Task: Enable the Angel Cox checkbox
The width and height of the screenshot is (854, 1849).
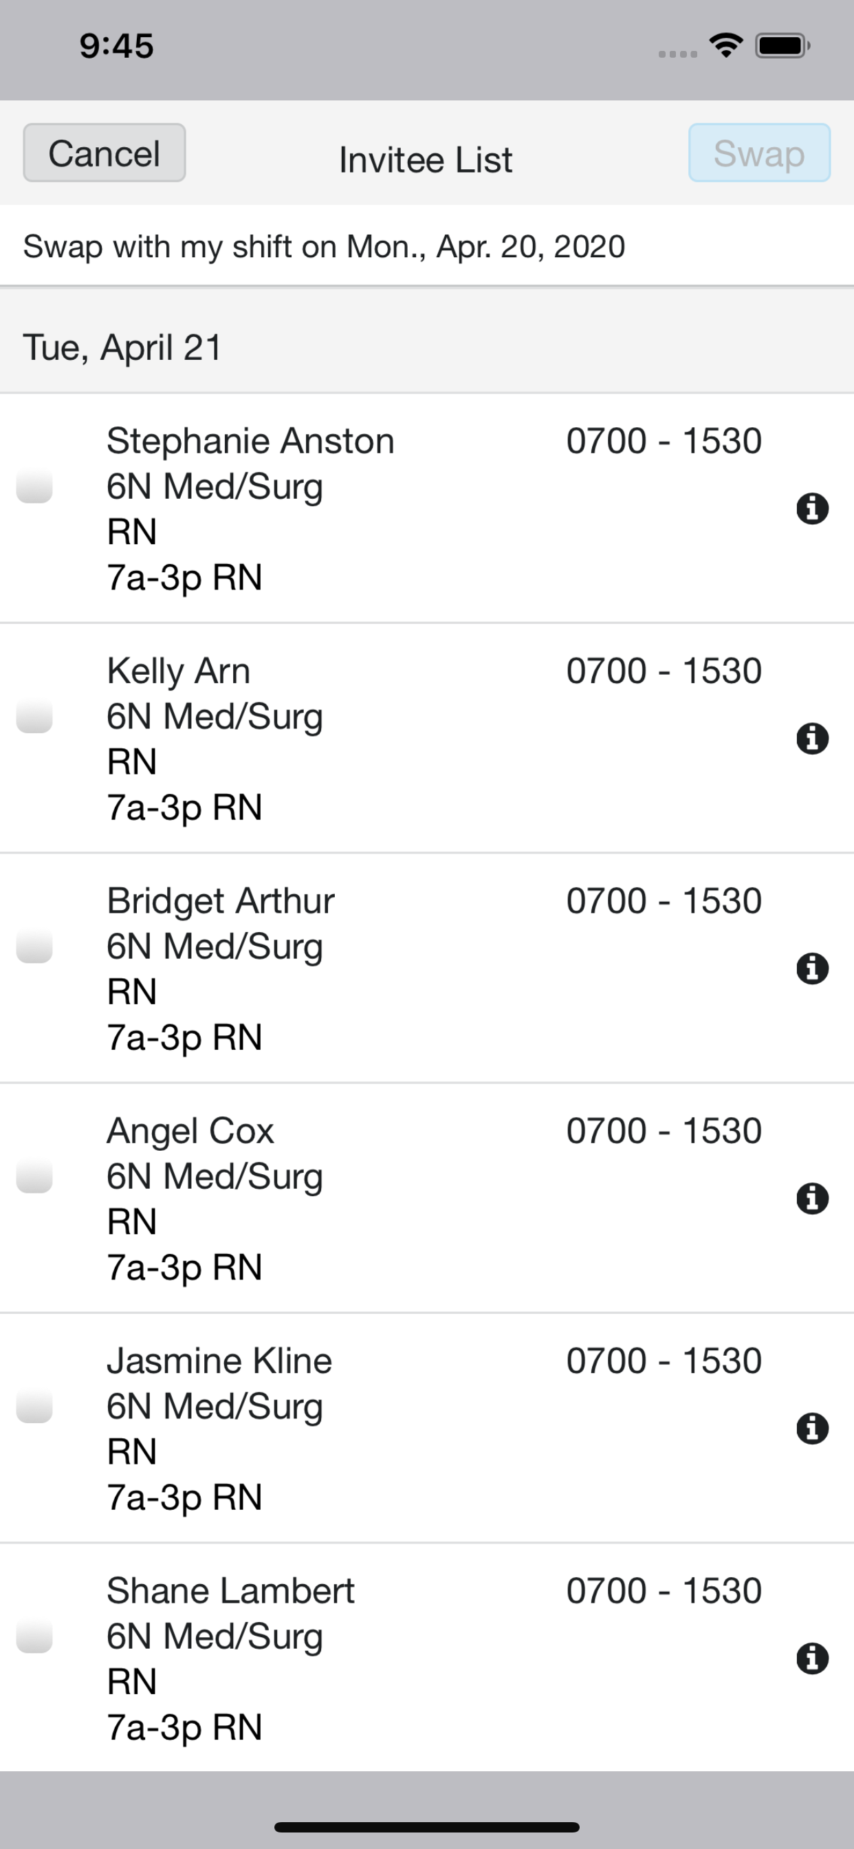Action: [x=34, y=1176]
